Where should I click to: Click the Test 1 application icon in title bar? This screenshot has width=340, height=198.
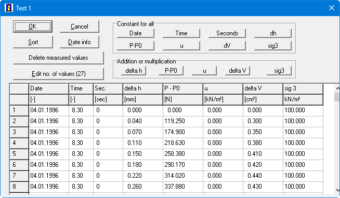tap(9, 8)
